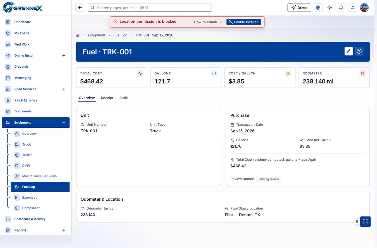Open the language globe icon

(318, 8)
